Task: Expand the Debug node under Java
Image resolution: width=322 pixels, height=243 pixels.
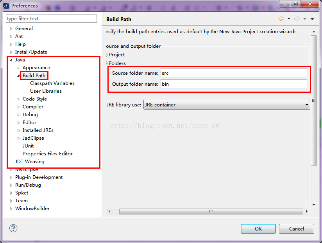Action: pos(18,115)
